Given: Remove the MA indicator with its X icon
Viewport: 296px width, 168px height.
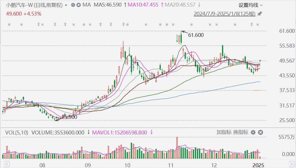Looking at the screenshot, I should [x=79, y=5].
